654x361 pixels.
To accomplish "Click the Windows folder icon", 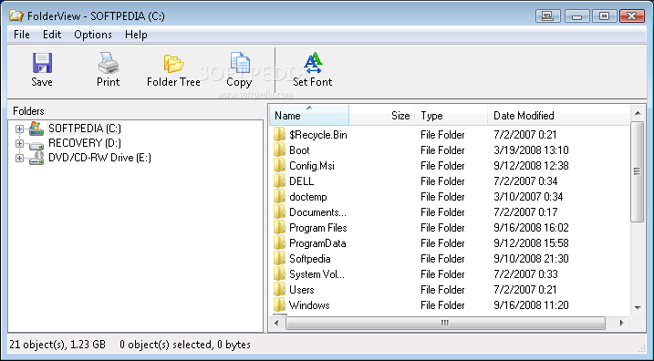I will coord(279,305).
